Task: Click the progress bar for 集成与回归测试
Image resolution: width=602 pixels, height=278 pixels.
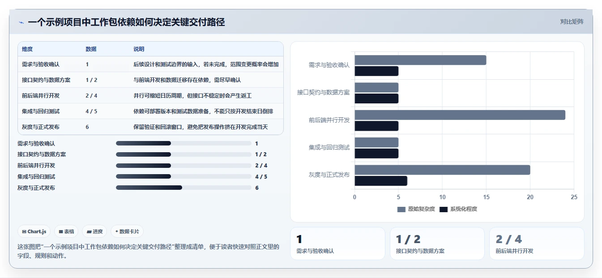Action: (x=184, y=176)
